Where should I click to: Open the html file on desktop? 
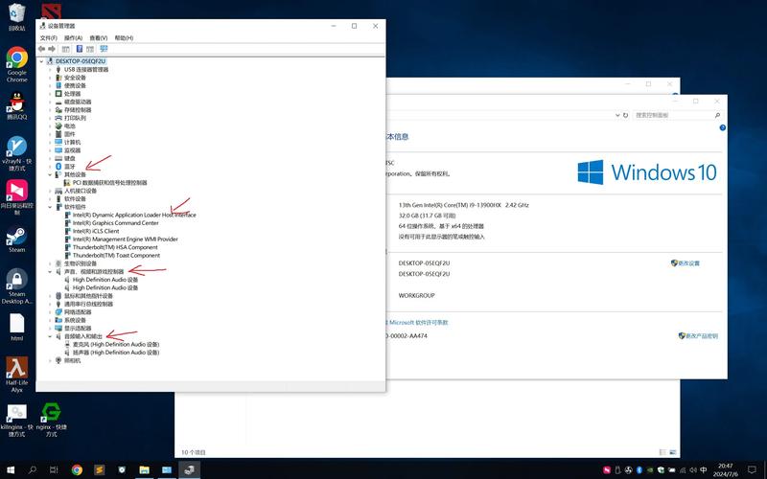point(16,327)
